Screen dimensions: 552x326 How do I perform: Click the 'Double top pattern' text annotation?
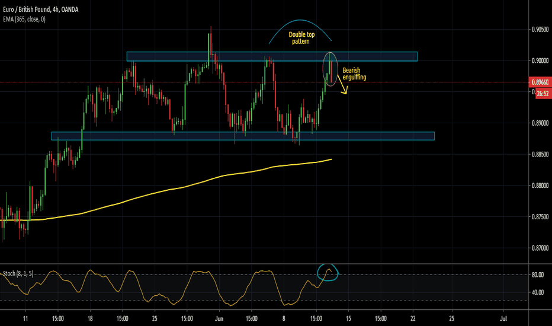(301, 38)
